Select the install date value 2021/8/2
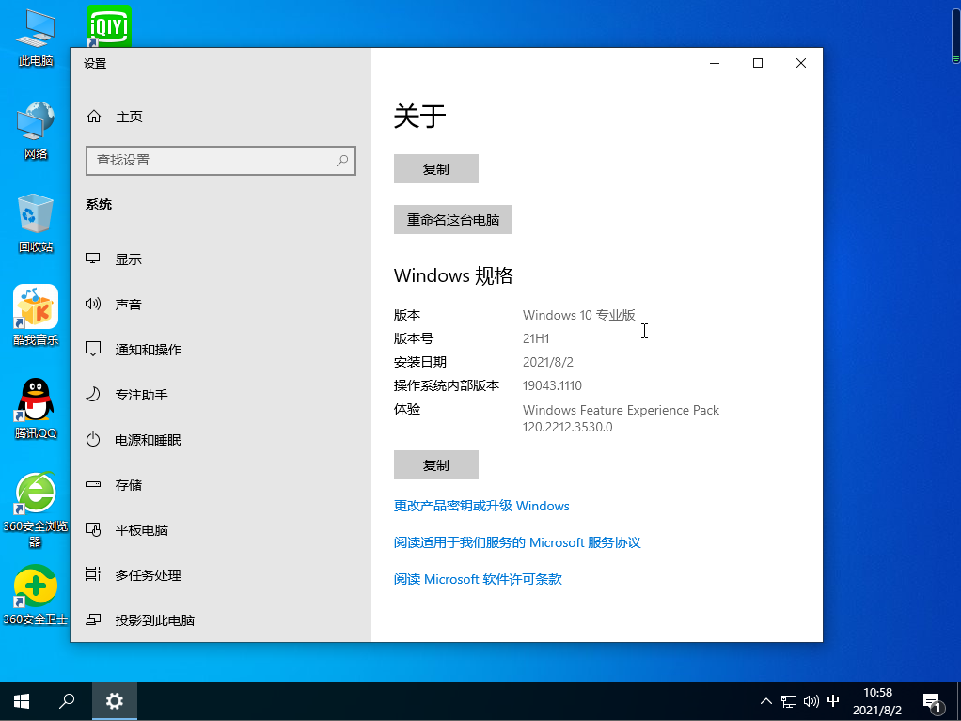The image size is (961, 721). pyautogui.click(x=548, y=362)
